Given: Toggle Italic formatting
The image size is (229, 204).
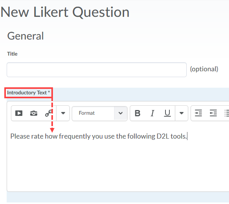Looking at the screenshot, I should pos(152,113).
